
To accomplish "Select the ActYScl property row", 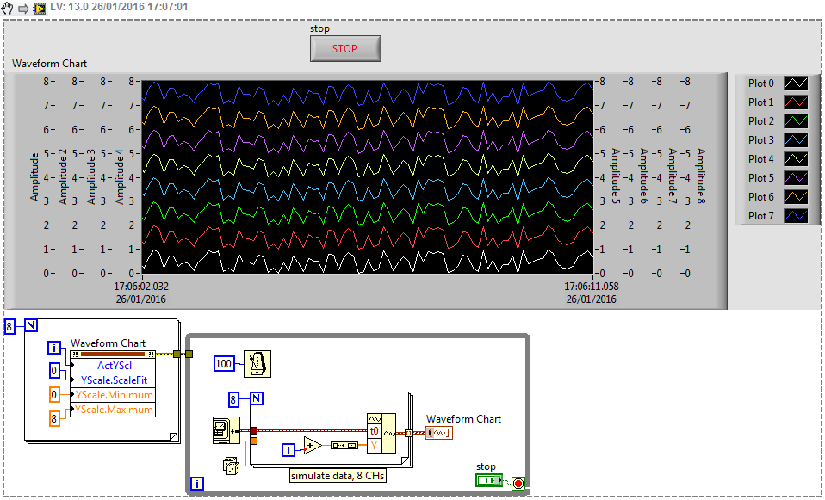I will point(113,366).
